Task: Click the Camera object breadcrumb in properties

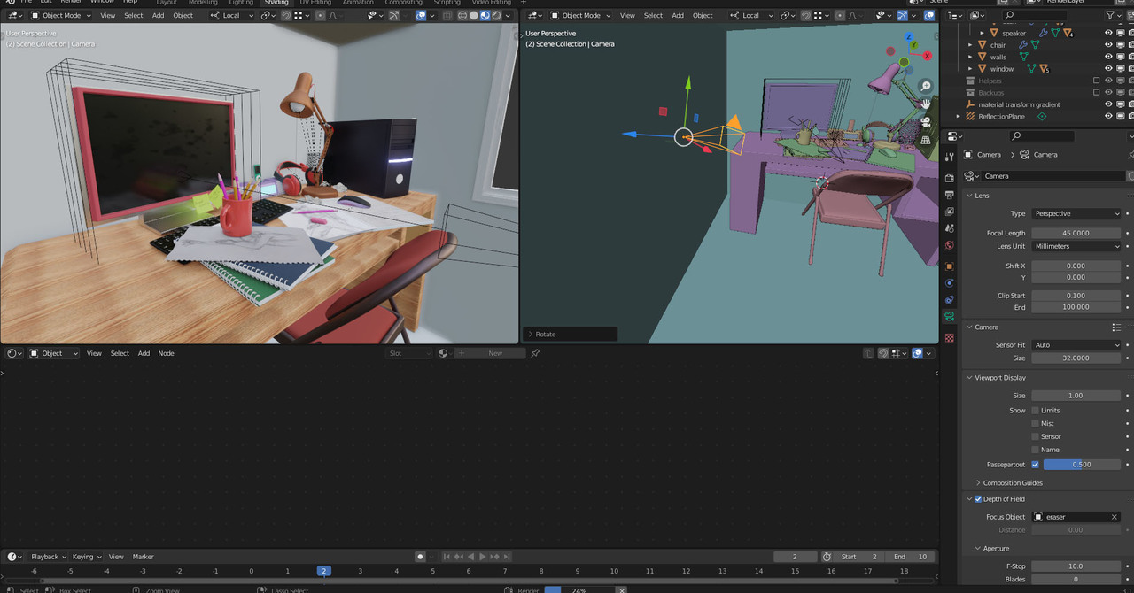Action: click(x=983, y=155)
